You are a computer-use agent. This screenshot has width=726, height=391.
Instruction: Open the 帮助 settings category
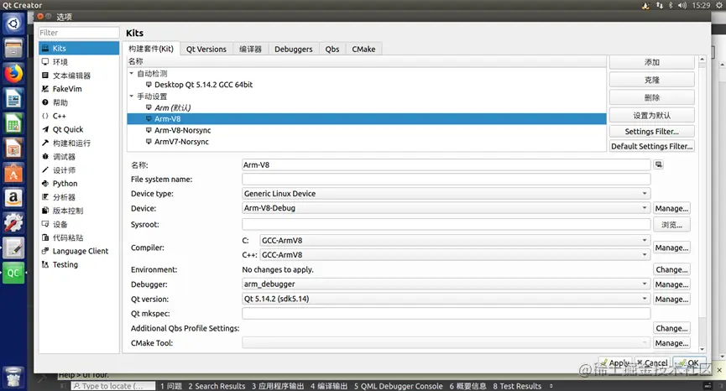click(x=79, y=102)
